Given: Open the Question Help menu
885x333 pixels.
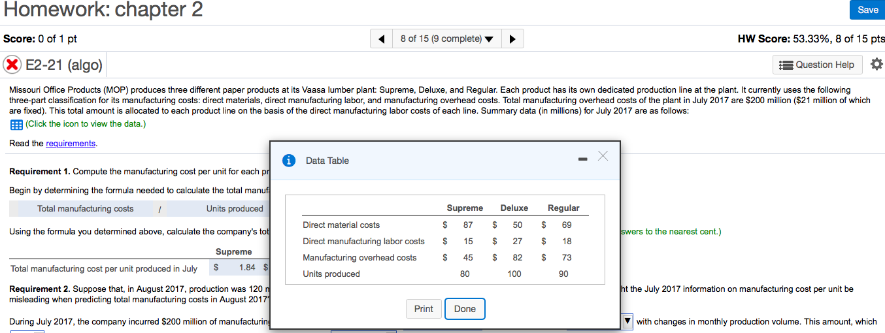Looking at the screenshot, I should coord(818,65).
